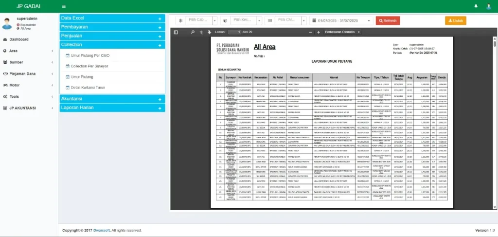Click the PDF viewer vertical scrollbar
Viewport: 498px width, 237px height.
(495, 123)
